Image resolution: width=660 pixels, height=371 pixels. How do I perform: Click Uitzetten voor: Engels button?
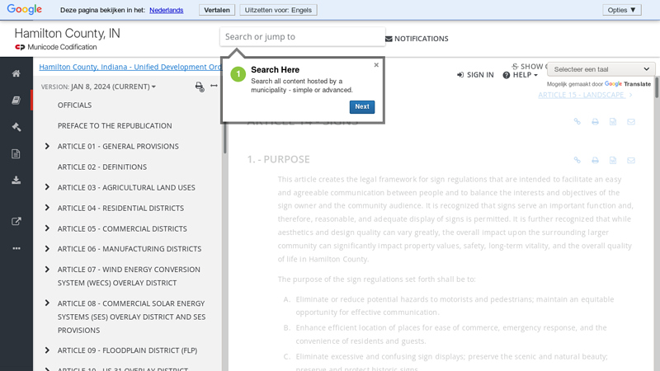point(278,10)
